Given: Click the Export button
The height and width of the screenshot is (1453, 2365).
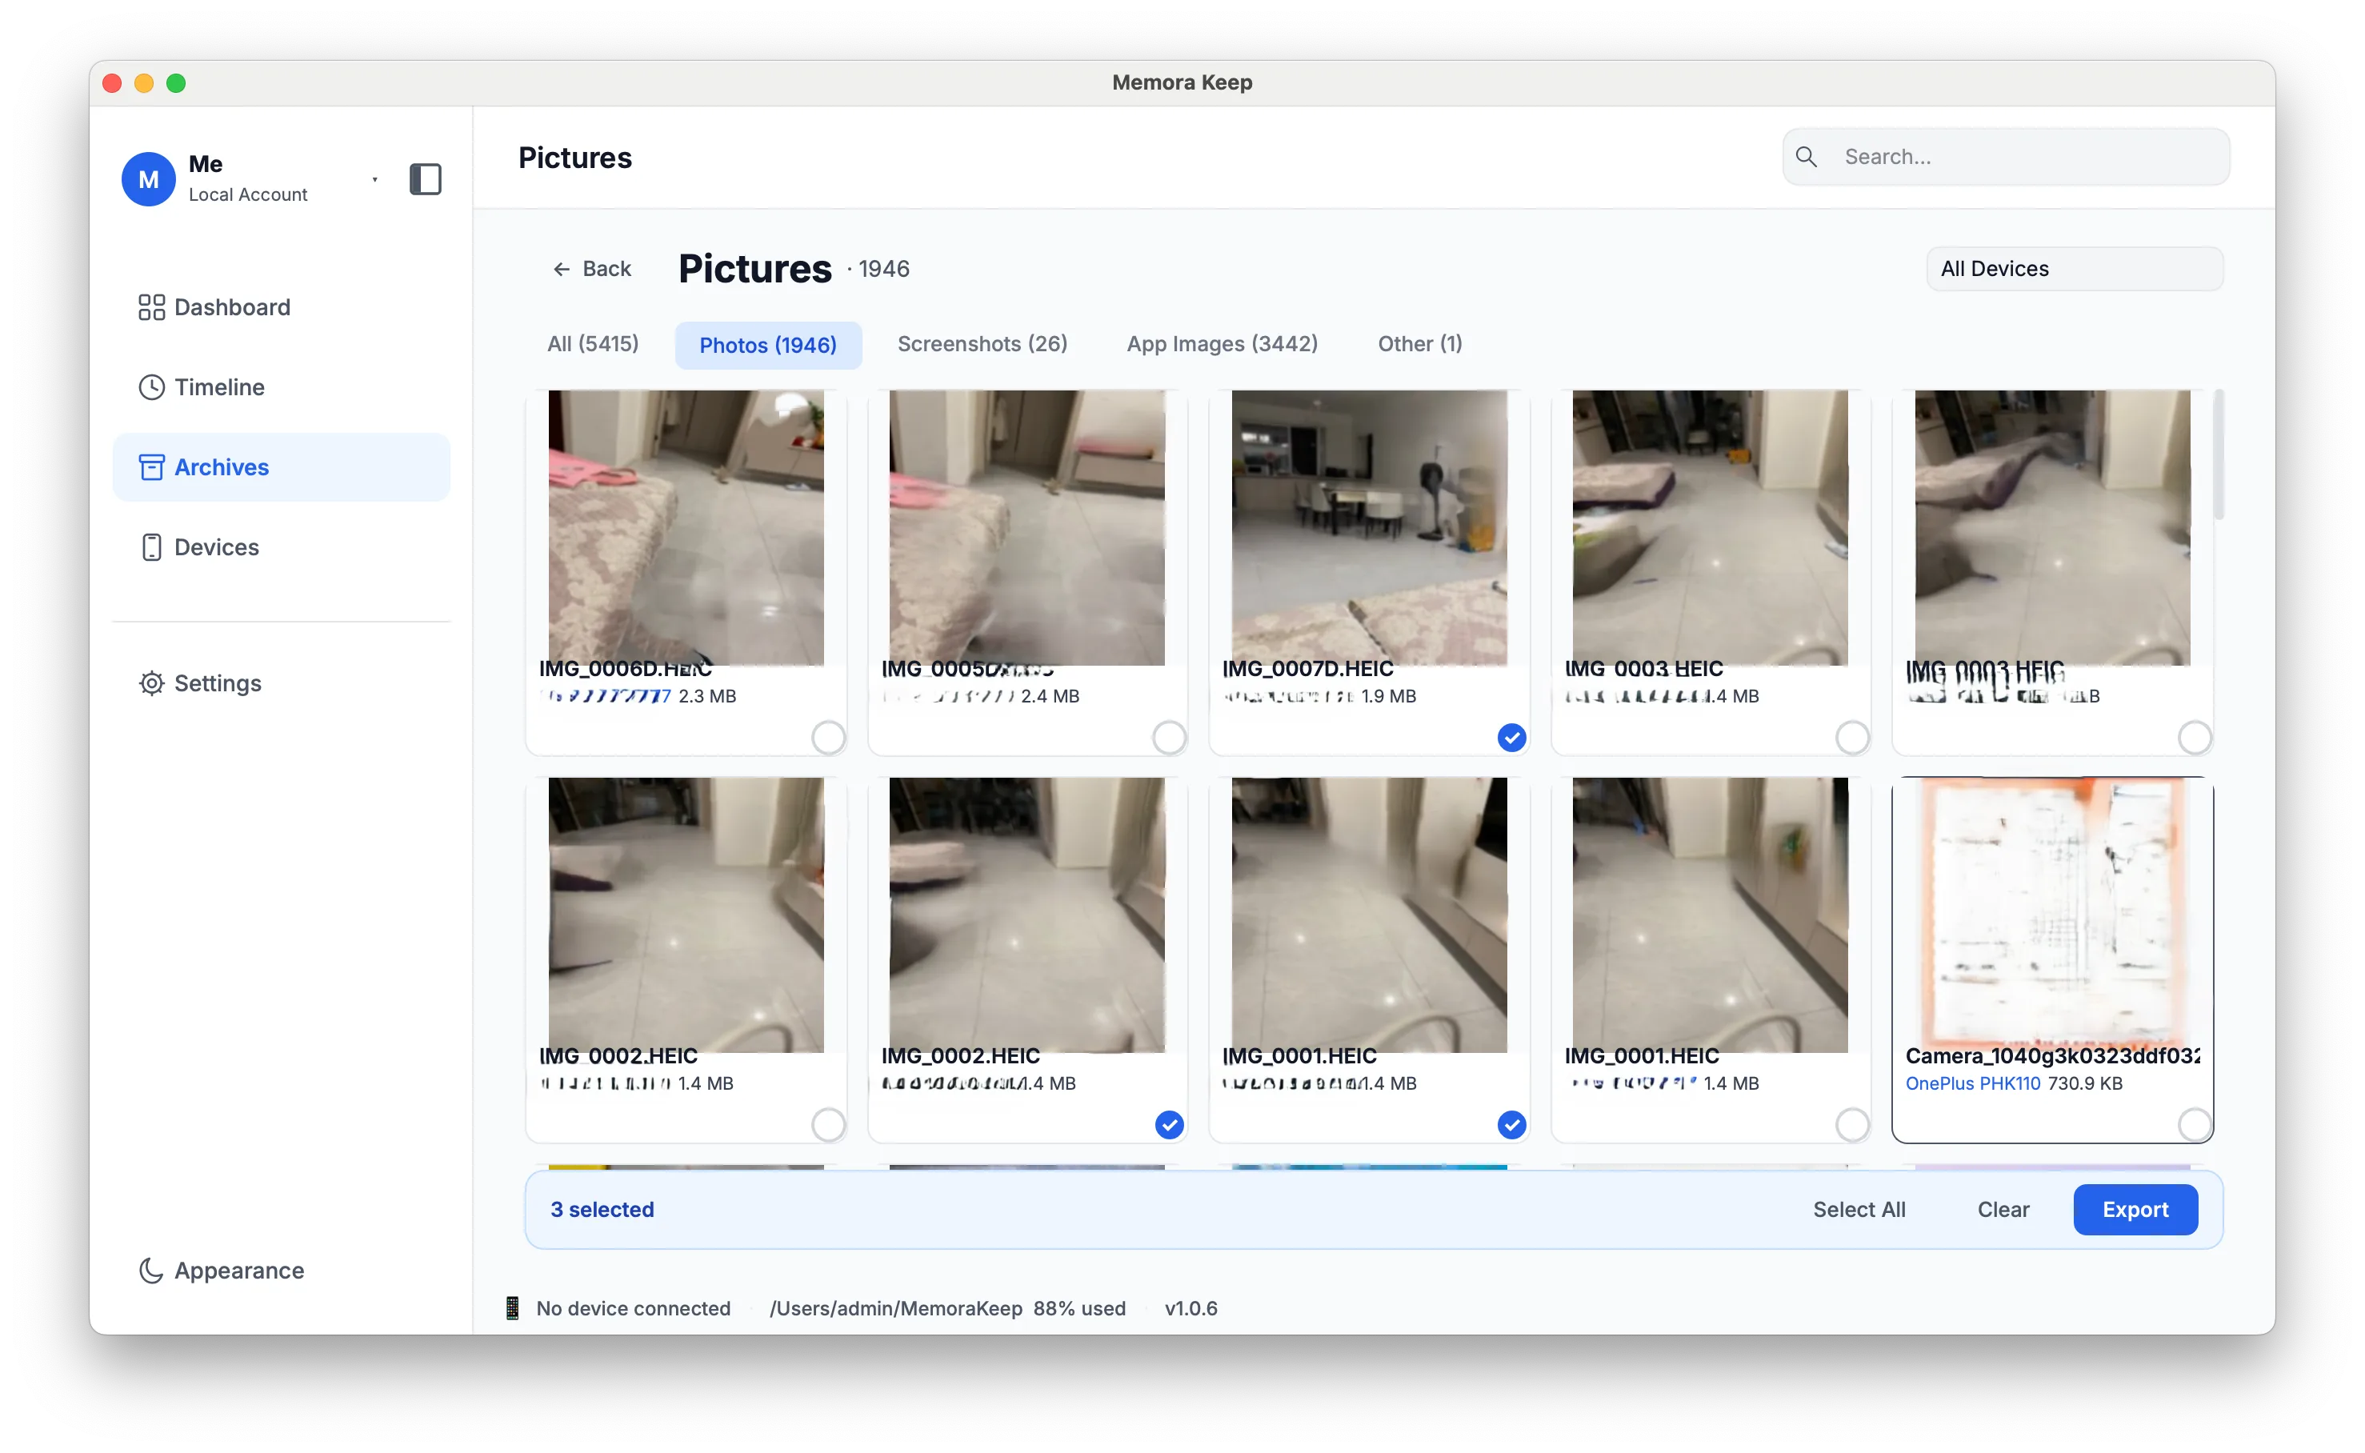Looking at the screenshot, I should tap(2135, 1210).
